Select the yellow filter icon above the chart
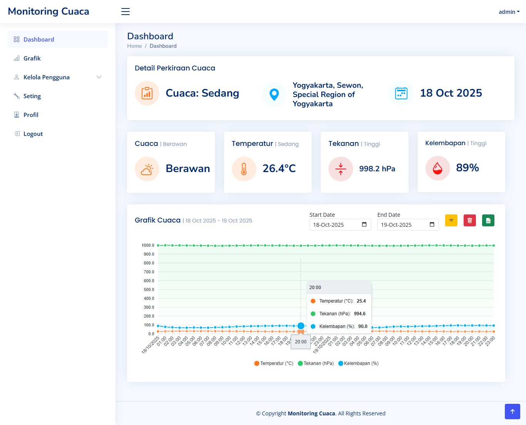The height and width of the screenshot is (425, 526). pos(451,220)
